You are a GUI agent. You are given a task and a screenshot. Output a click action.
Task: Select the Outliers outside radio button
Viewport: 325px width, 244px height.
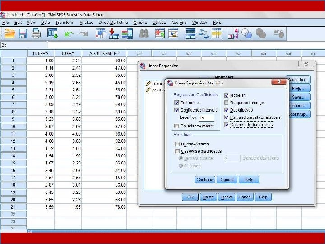pyautogui.click(x=181, y=158)
